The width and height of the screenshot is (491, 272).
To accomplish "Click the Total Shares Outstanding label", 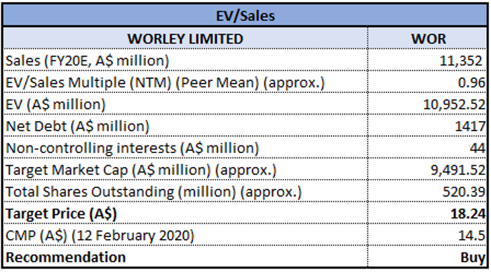I will 154,192.
